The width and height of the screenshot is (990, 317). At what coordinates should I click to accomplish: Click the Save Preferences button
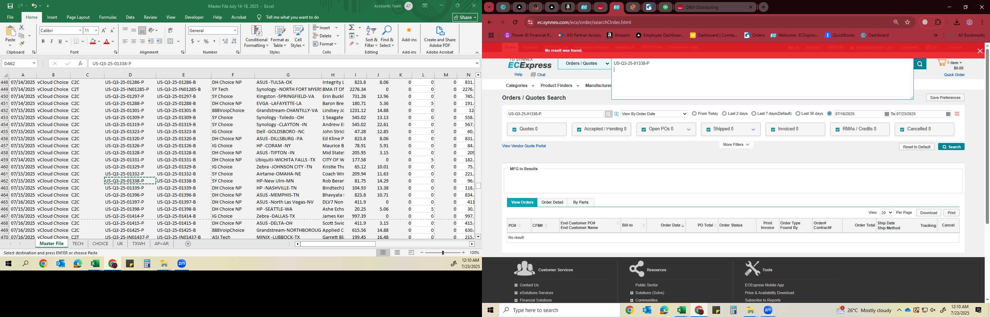coord(945,98)
